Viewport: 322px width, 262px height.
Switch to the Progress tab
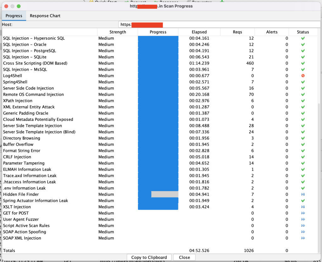pos(14,16)
